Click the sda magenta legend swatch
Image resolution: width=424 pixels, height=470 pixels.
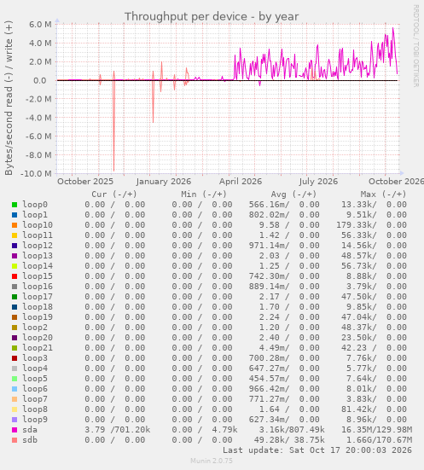(15, 430)
